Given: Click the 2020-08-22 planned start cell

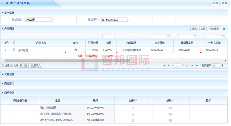Looking at the screenshot, I should [x=187, y=50].
